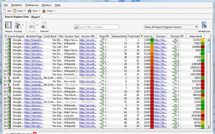Open backlink page http://dict.cn/... link

coord(33,105)
